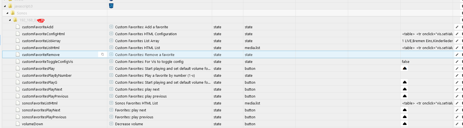Click the JS adapter icon for javascript.0
Image resolution: width=463 pixels, height=128 pixels.
click(x=111, y=6)
